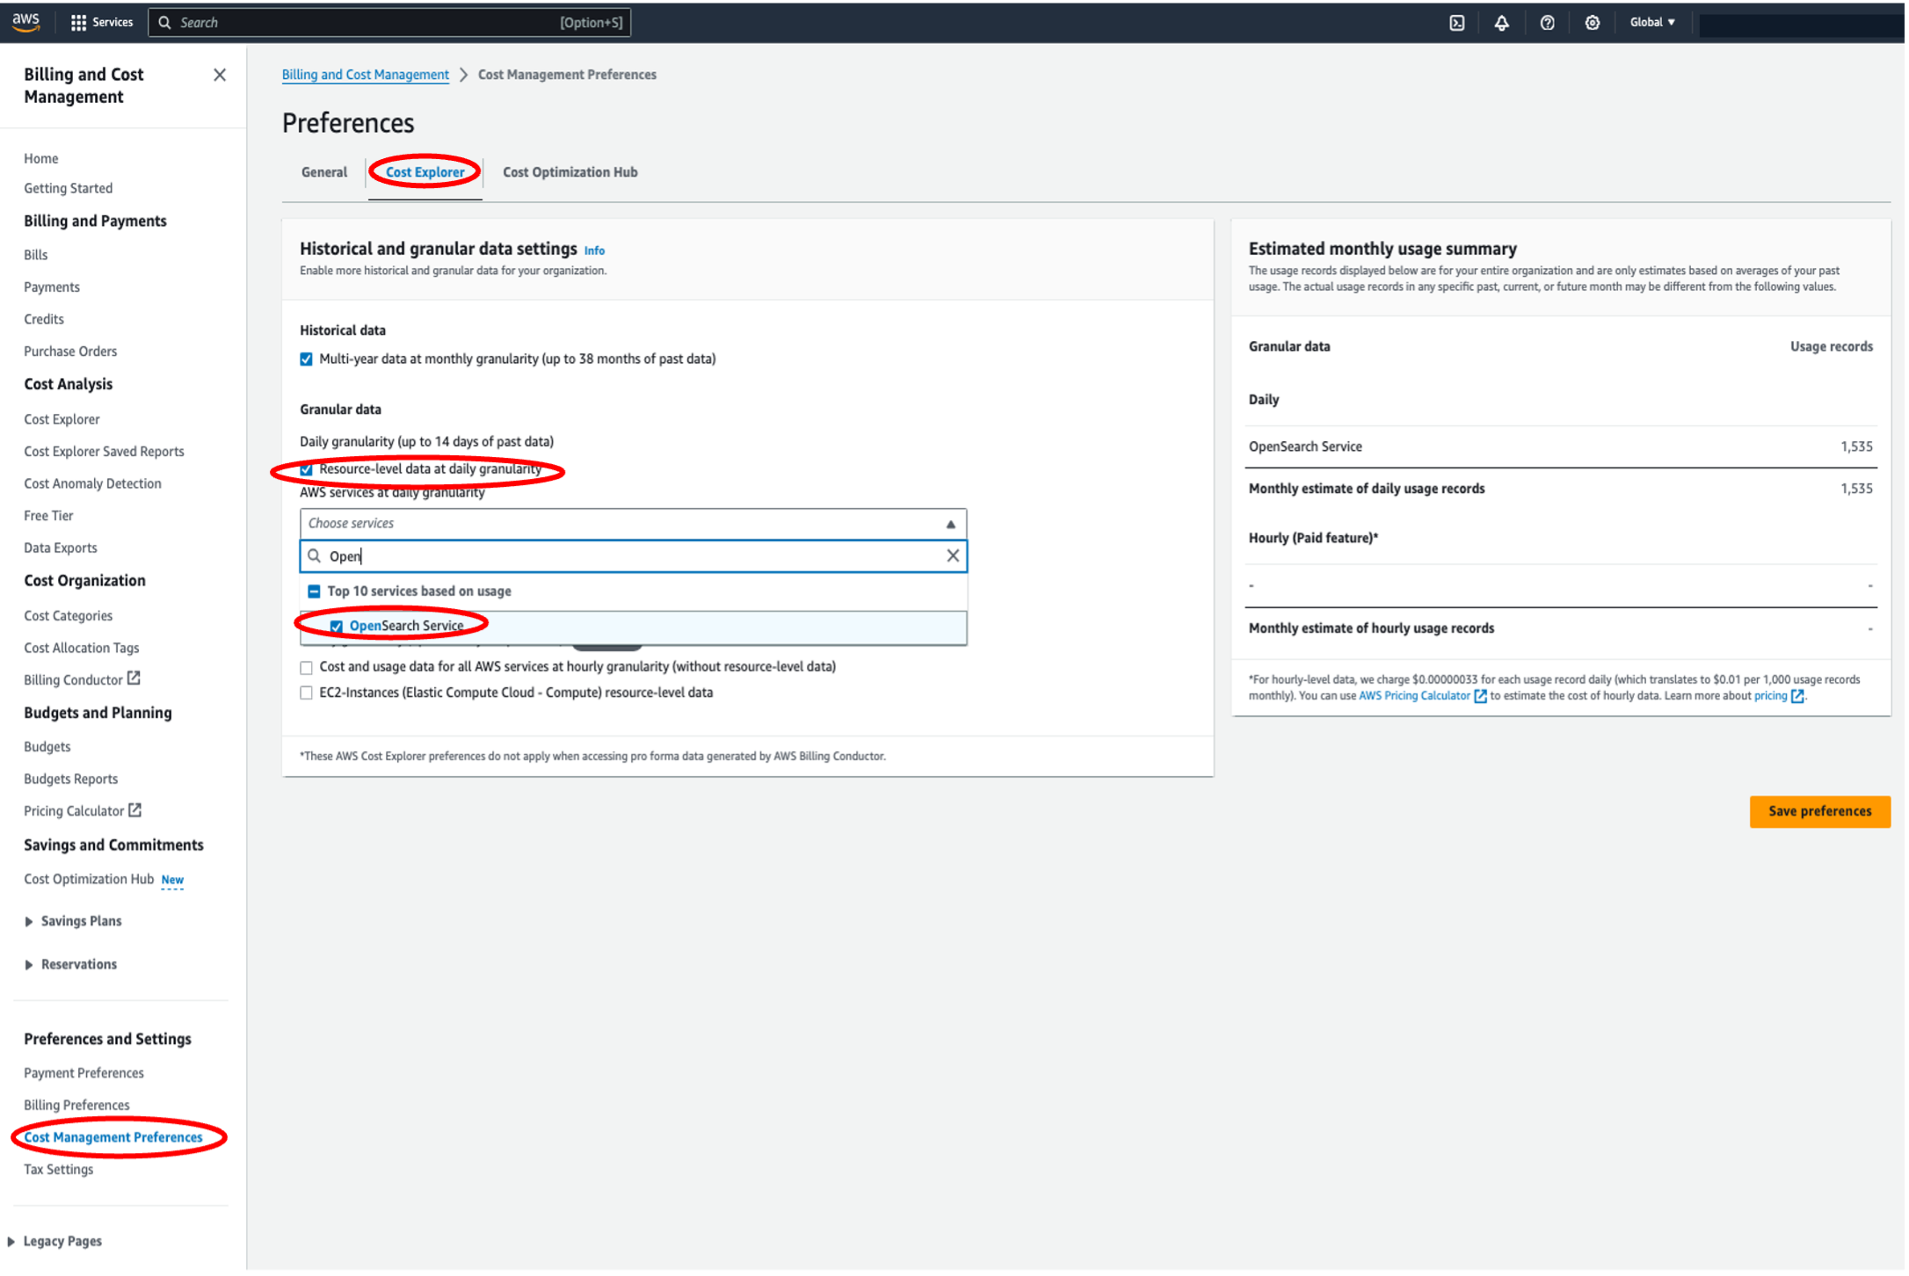
Task: Open the Global region dropdown
Action: tap(1651, 23)
